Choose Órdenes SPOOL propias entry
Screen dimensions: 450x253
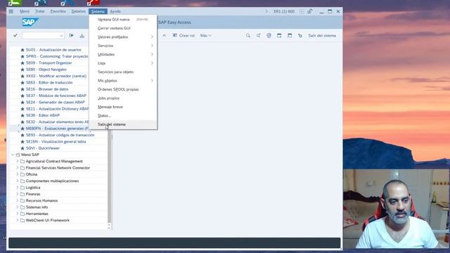click(x=123, y=89)
